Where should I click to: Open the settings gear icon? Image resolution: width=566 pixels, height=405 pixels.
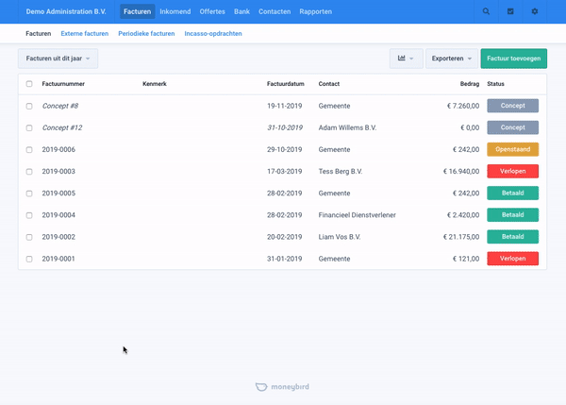[x=535, y=11]
